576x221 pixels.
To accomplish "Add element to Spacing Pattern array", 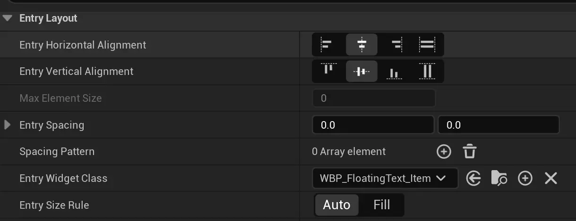I will 444,152.
